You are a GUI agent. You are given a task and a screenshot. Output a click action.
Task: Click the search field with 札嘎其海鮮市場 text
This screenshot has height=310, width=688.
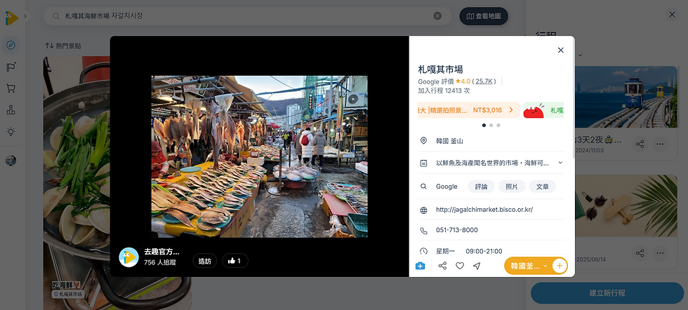click(x=247, y=16)
